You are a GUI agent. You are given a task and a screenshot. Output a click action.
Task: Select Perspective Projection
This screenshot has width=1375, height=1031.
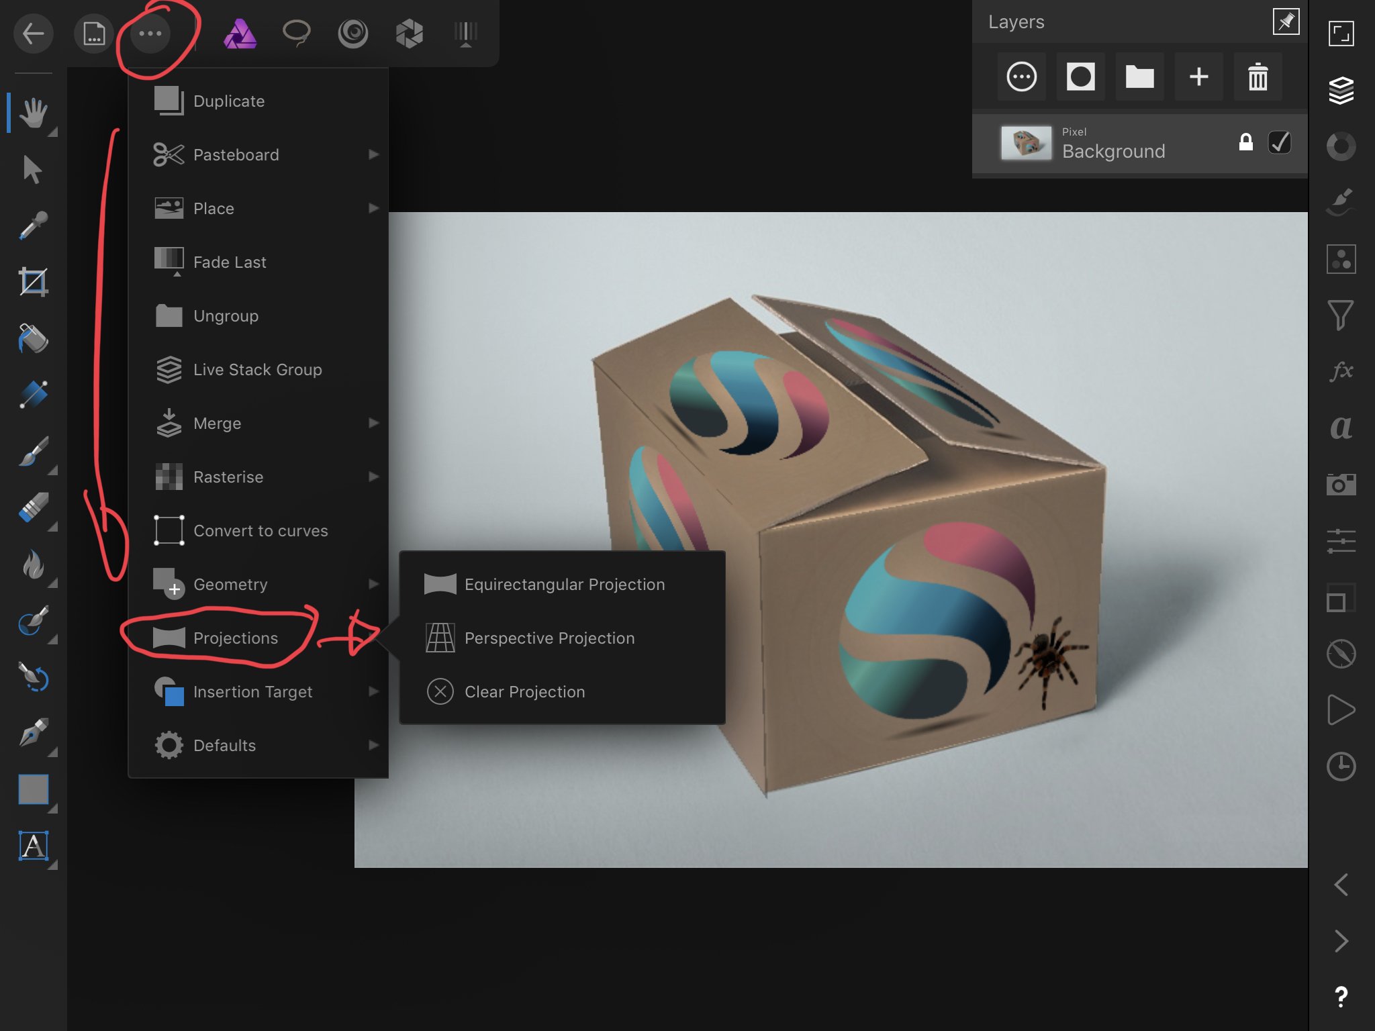(563, 638)
